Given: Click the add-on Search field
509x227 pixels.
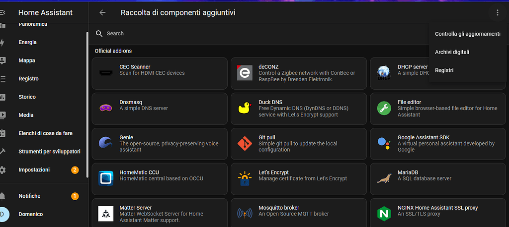Looking at the screenshot, I should (258, 34).
